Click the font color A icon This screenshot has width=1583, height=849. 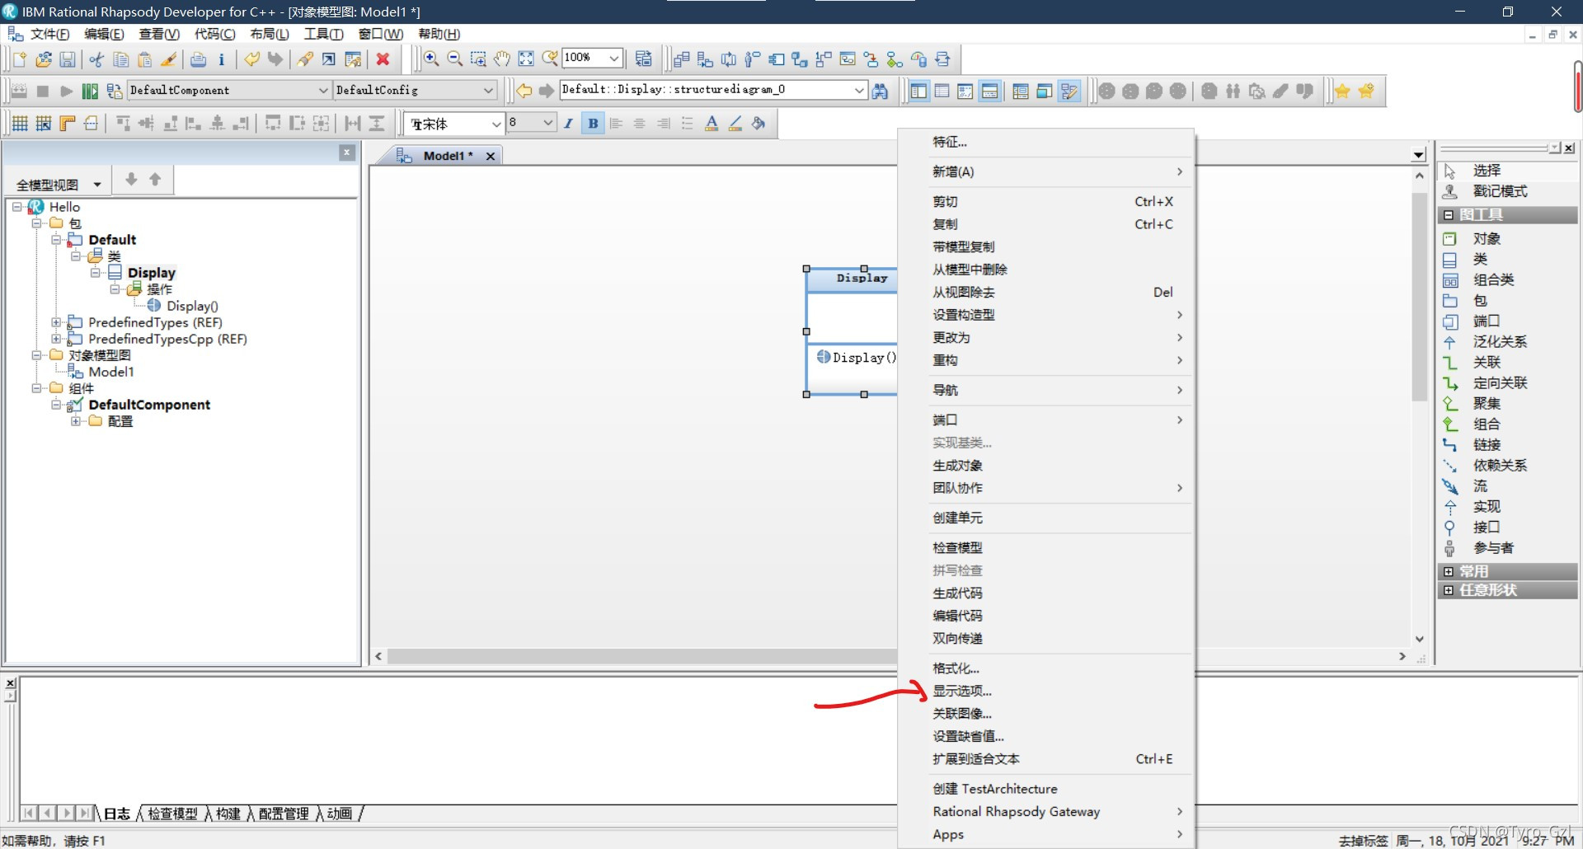712,124
